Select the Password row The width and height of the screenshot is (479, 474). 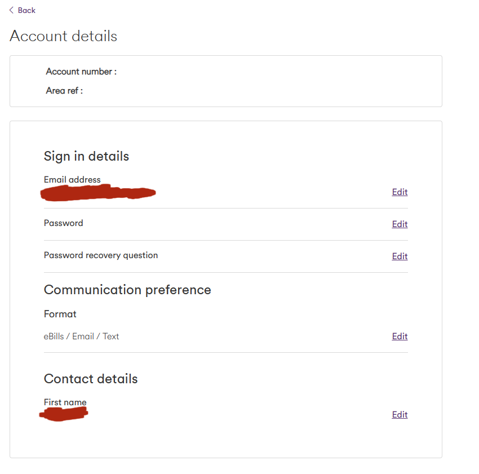(63, 223)
